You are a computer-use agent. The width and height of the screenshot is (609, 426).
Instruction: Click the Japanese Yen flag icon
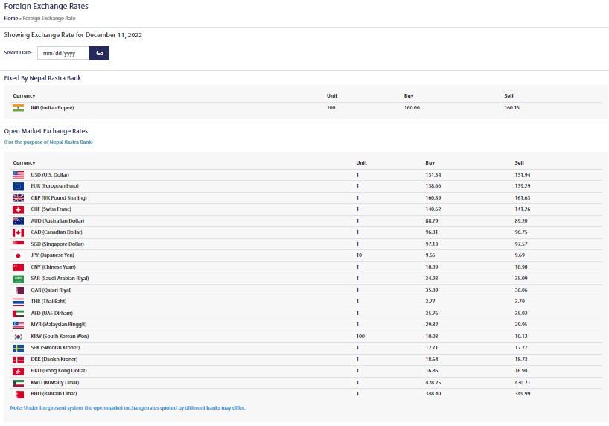coord(19,255)
